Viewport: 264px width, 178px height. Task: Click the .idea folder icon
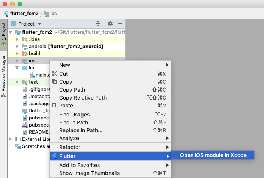coord(25,39)
